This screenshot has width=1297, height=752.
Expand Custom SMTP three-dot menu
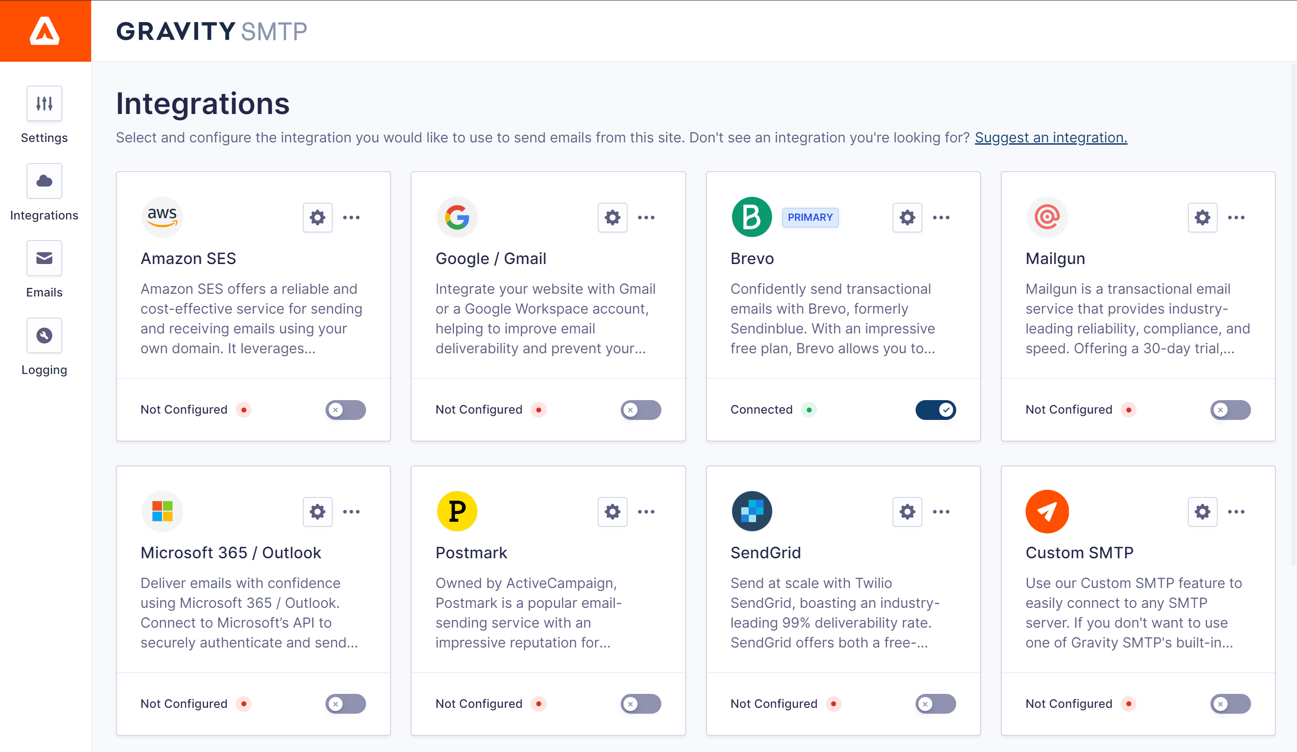1236,512
